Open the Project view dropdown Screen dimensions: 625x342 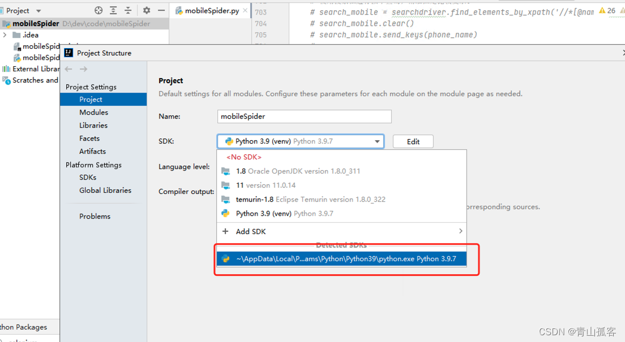coord(38,11)
